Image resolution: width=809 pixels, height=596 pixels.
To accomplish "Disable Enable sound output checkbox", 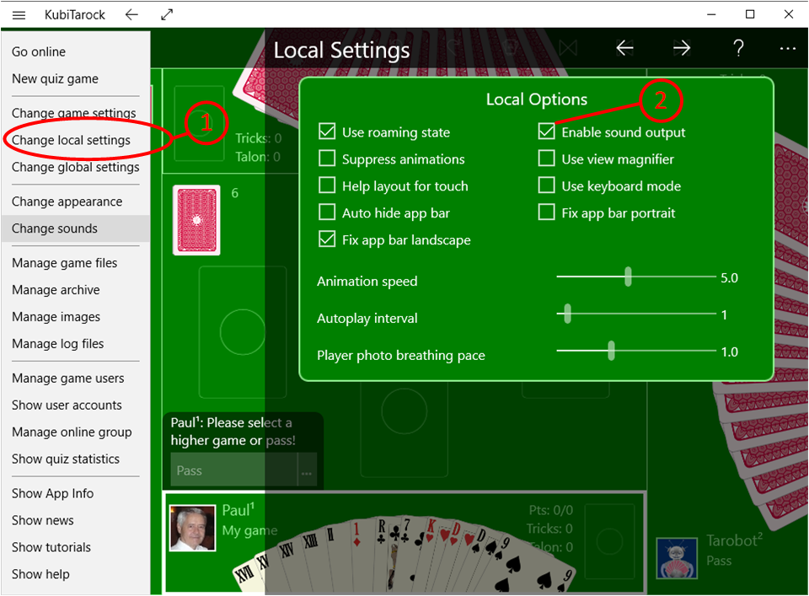I will coord(547,132).
